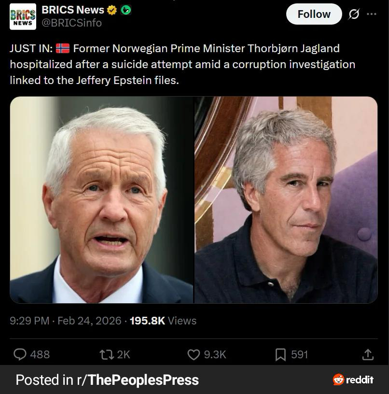Toggle the bookmark icon with 591
389x394 pixels.
280,354
